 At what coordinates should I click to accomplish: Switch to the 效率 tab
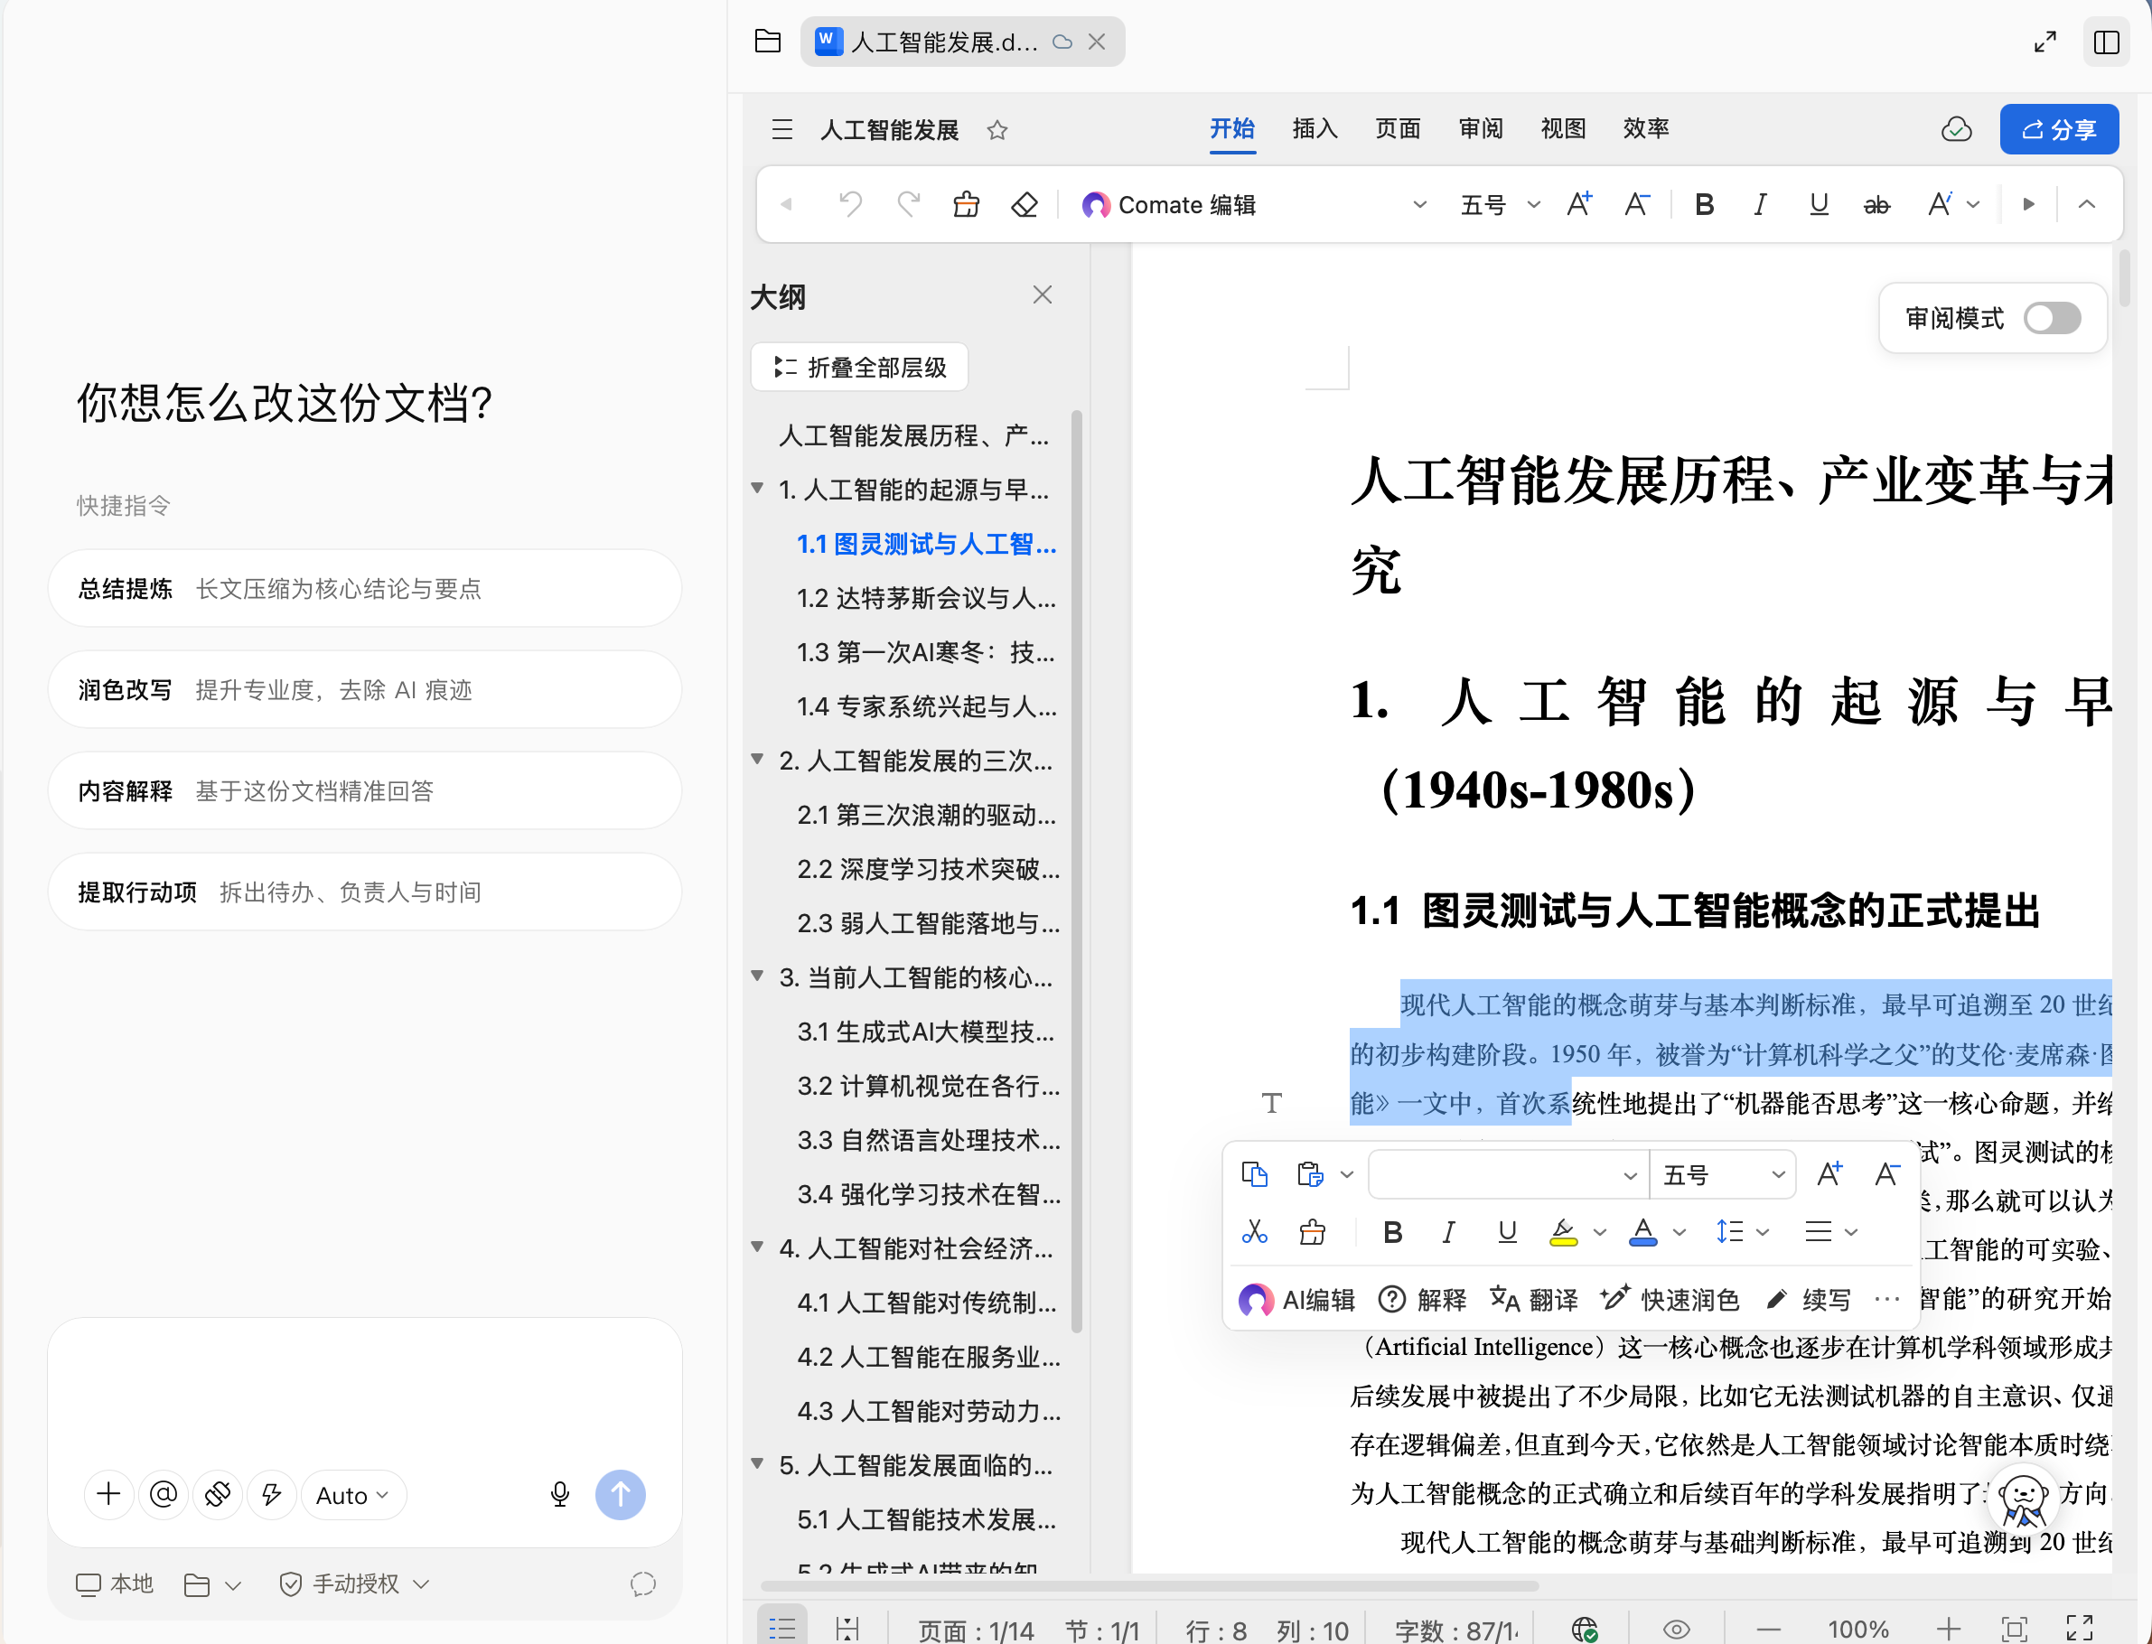tap(1646, 128)
